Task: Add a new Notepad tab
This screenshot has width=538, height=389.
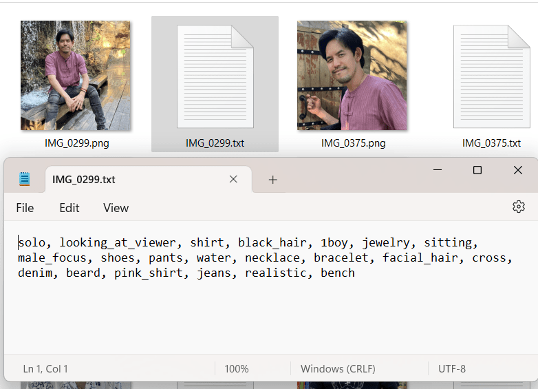Action: pos(273,180)
